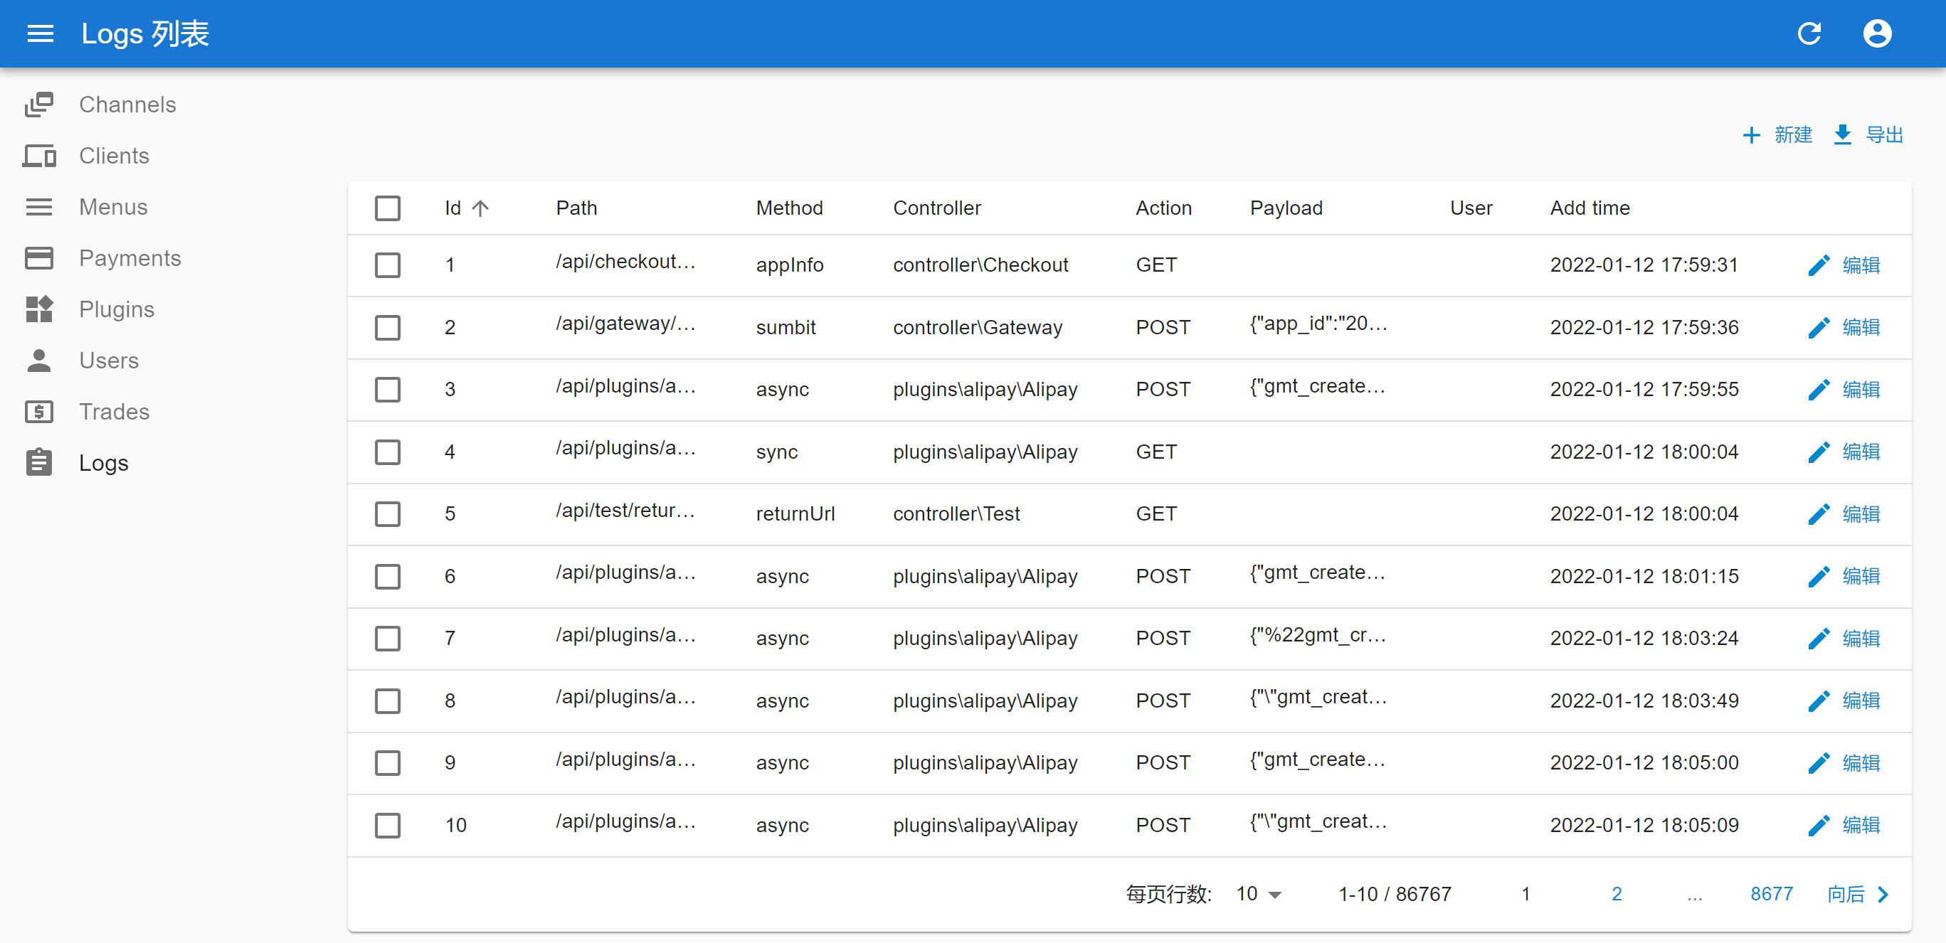Select the Plugins puzzle icon
This screenshot has width=1946, height=943.
(40, 309)
